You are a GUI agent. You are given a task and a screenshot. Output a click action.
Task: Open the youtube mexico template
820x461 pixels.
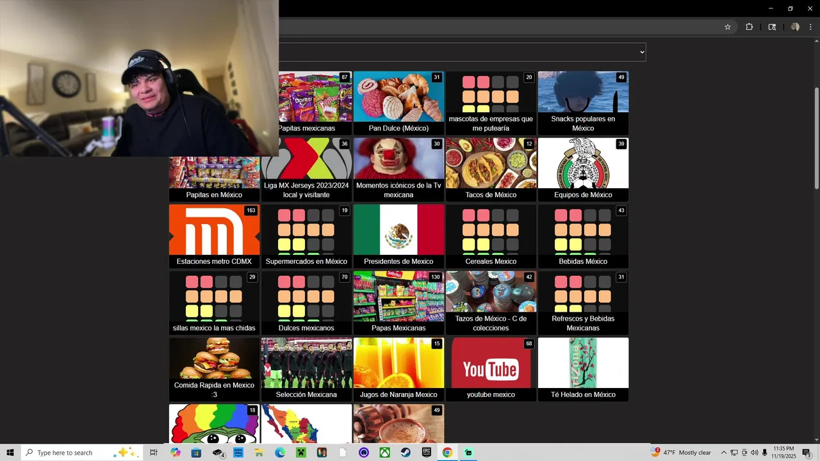coord(491,369)
